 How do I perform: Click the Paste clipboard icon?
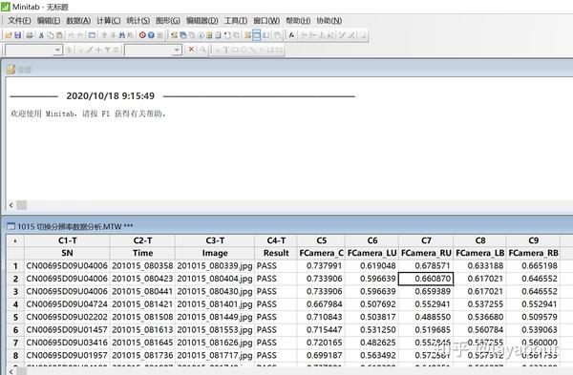pos(59,35)
